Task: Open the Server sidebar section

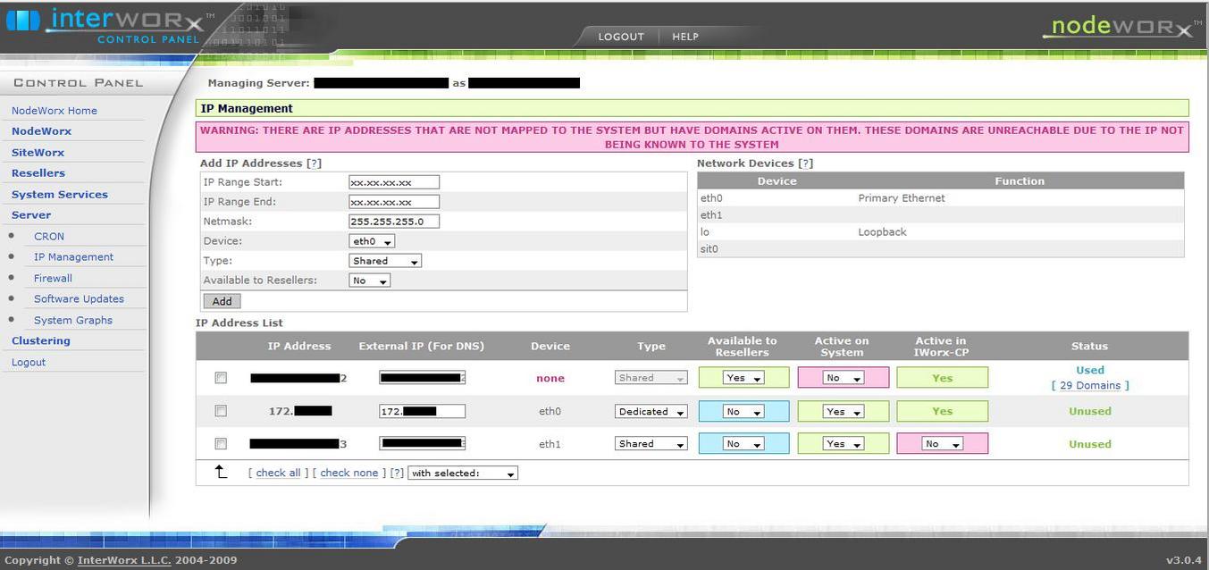Action: (x=31, y=215)
